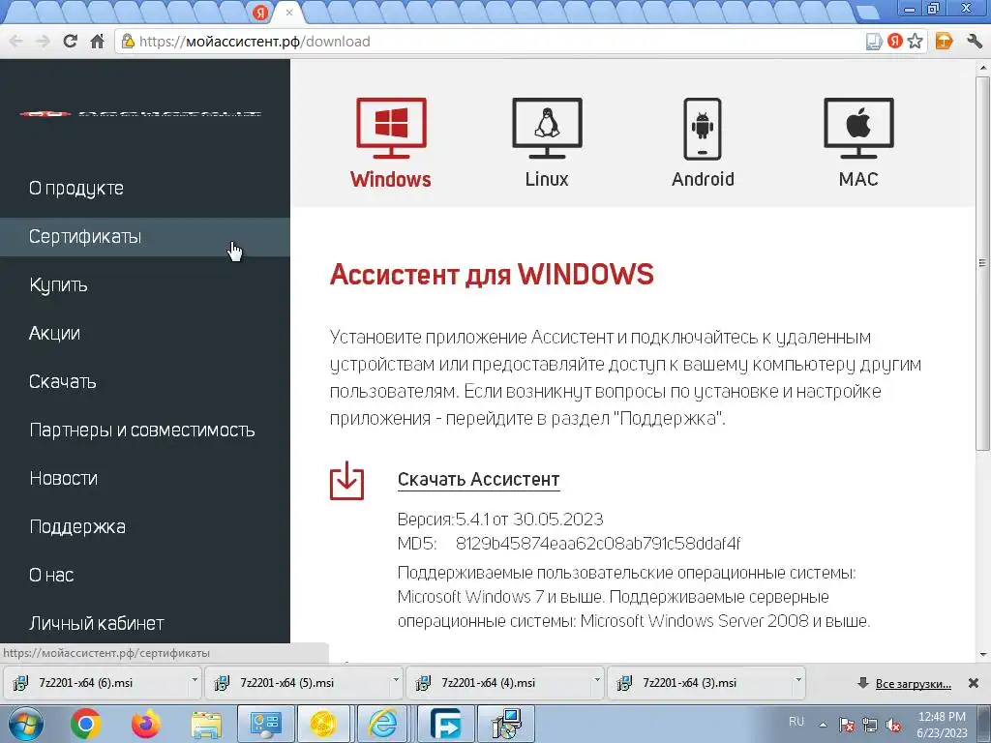This screenshot has height=743, width=991.
Task: Click the orange extension icon in toolbar
Action: pyautogui.click(x=944, y=42)
